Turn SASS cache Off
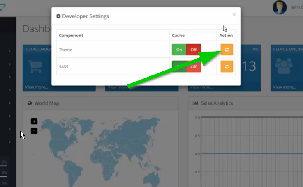 pos(194,66)
